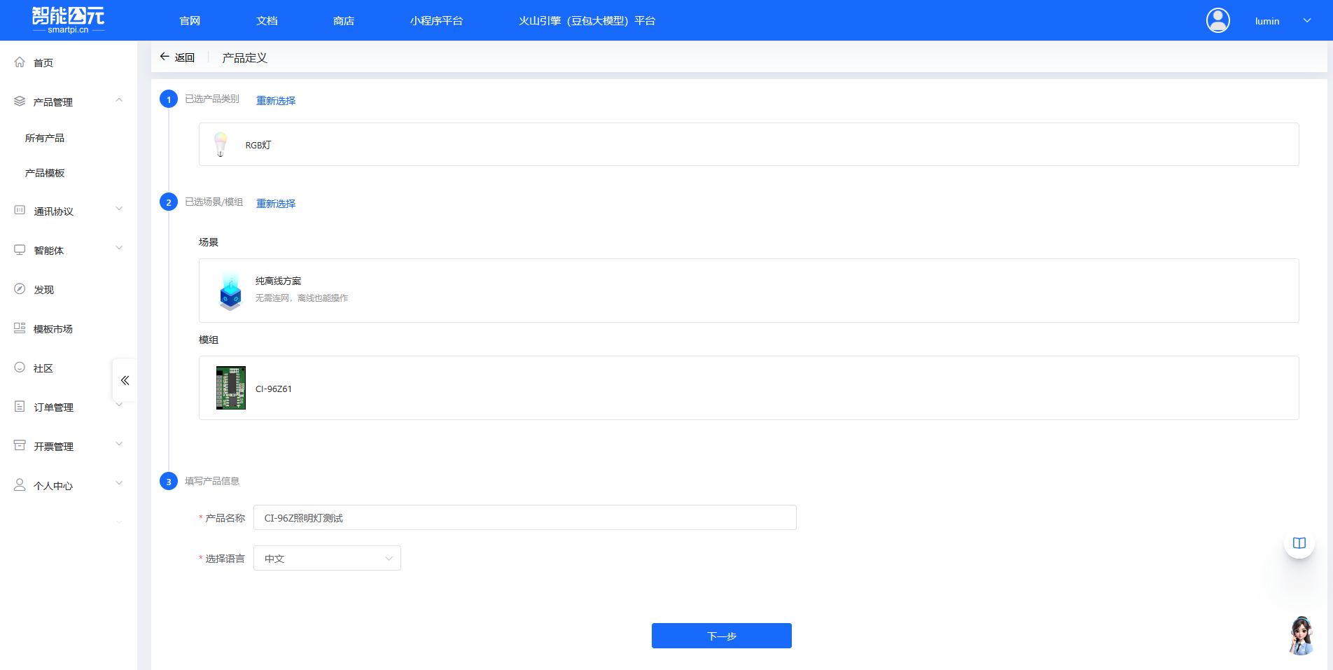Click the product name input field
This screenshot has width=1333, height=670.
[x=524, y=517]
